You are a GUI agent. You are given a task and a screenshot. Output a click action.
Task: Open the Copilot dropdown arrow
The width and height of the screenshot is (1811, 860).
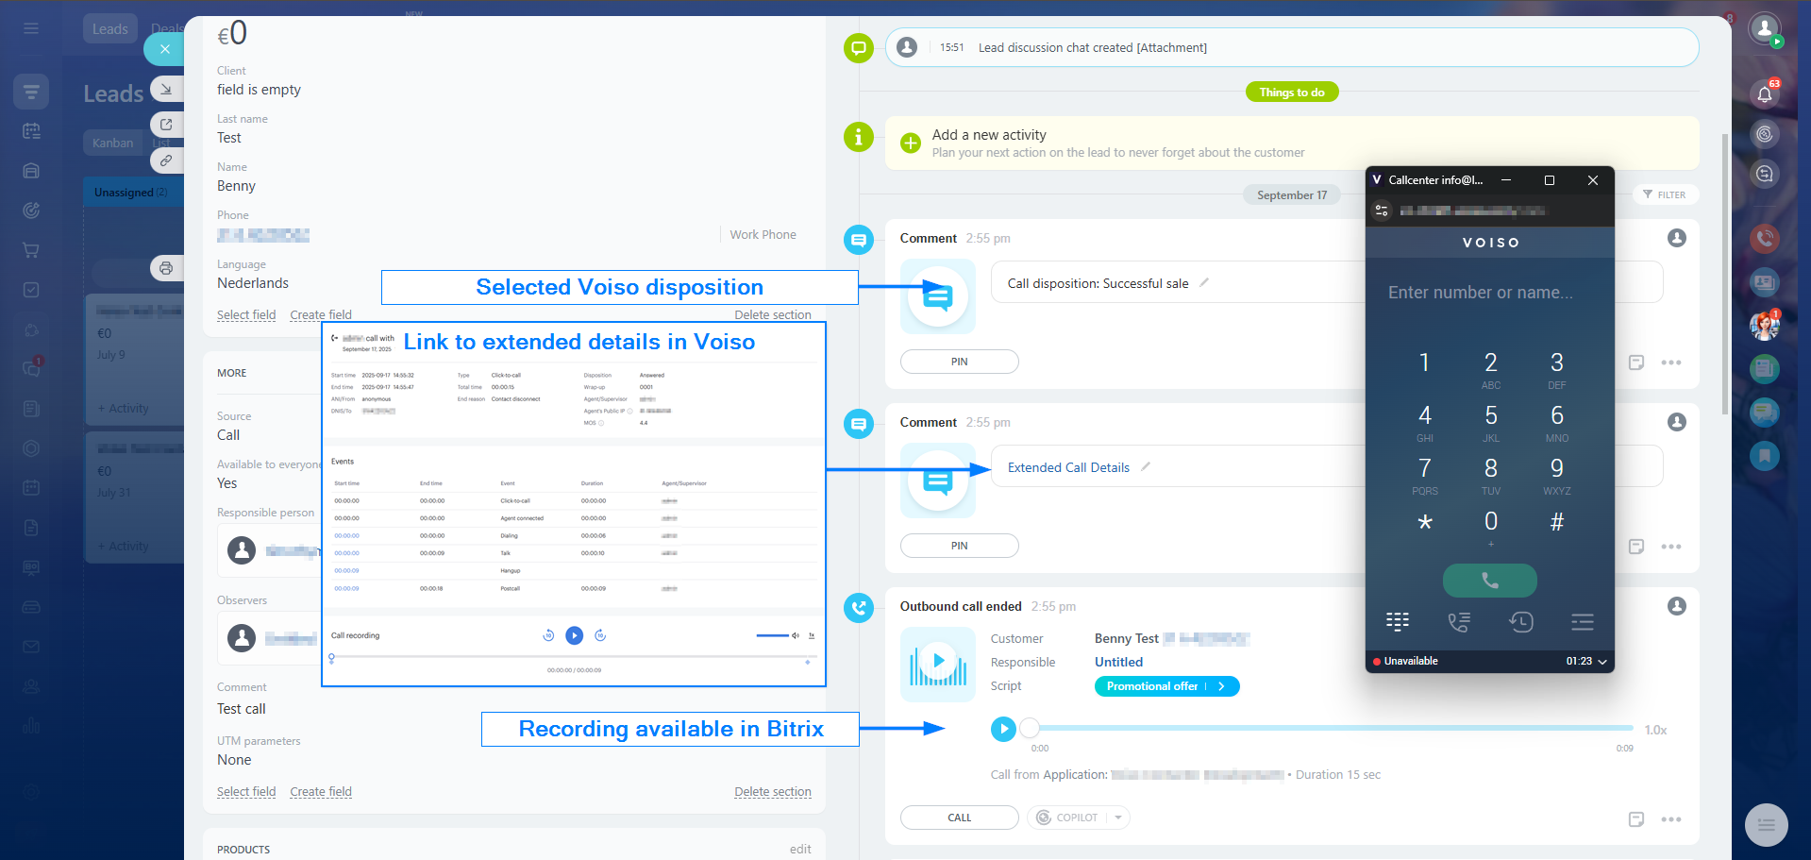pyautogui.click(x=1117, y=818)
